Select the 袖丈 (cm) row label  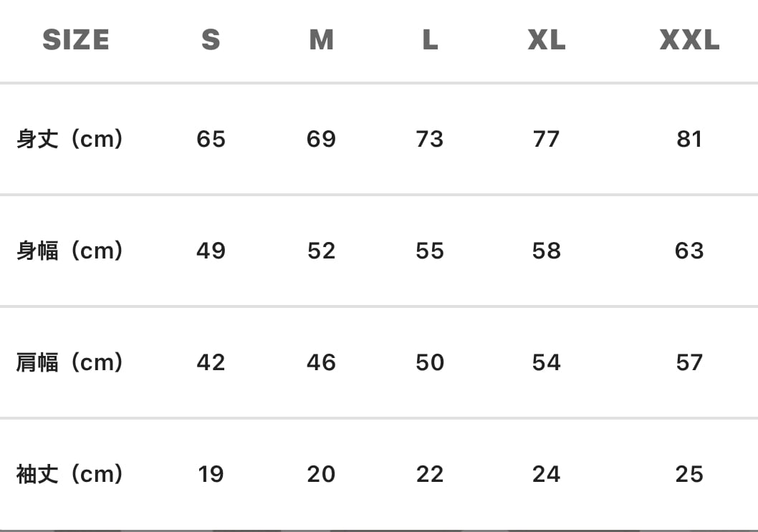tap(69, 474)
